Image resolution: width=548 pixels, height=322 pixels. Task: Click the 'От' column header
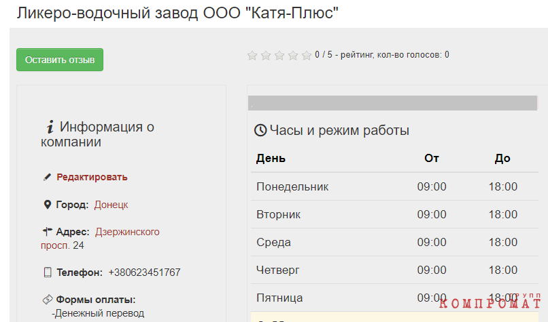pyautogui.click(x=432, y=158)
